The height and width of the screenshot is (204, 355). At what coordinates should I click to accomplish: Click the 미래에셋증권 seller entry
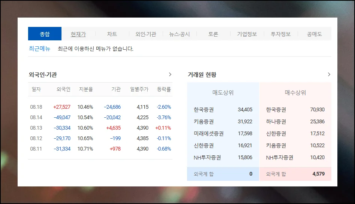click(209, 133)
